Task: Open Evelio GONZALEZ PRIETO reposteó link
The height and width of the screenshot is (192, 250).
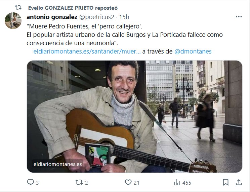Action: click(x=73, y=8)
